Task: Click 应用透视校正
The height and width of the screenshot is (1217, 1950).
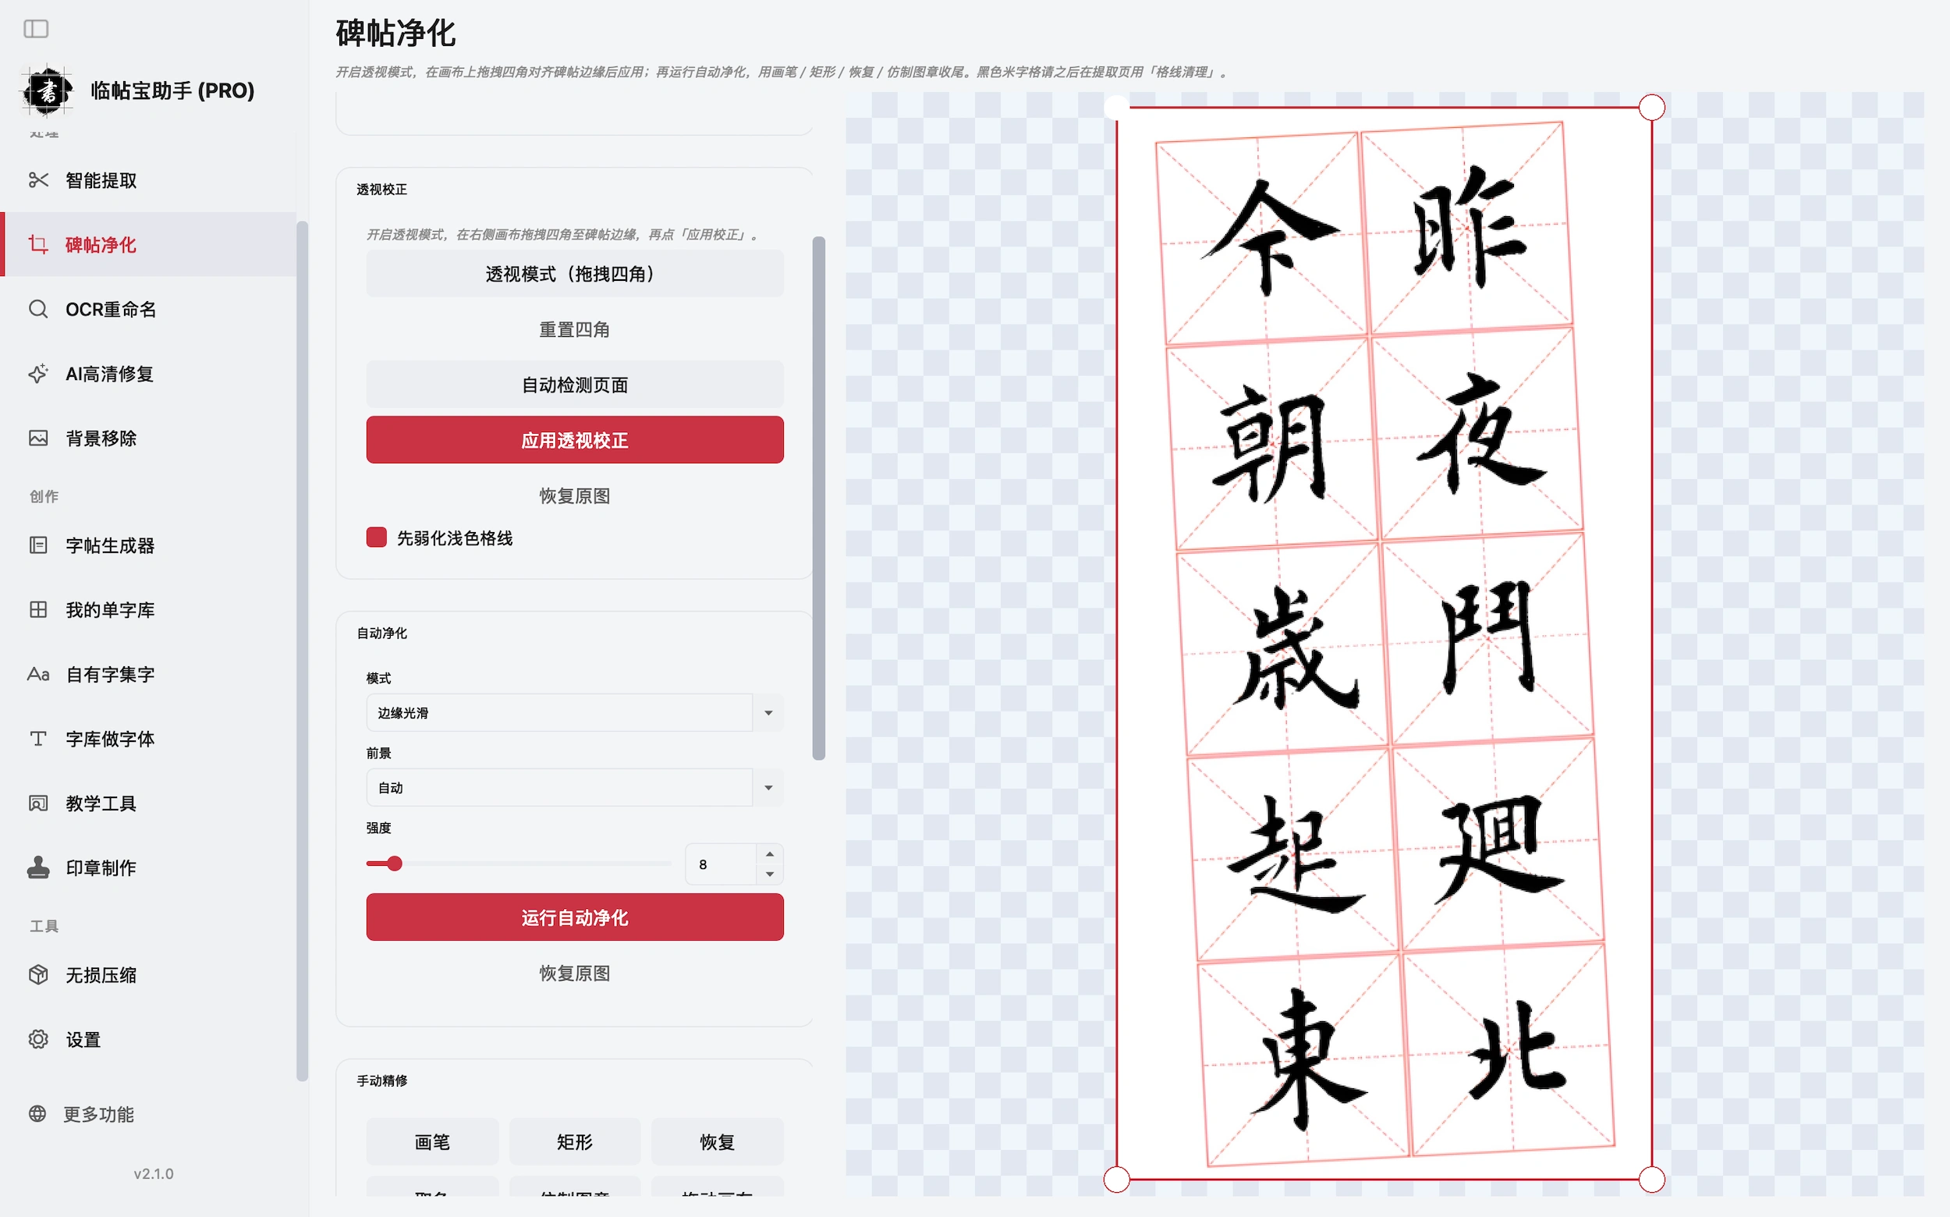Action: click(575, 439)
